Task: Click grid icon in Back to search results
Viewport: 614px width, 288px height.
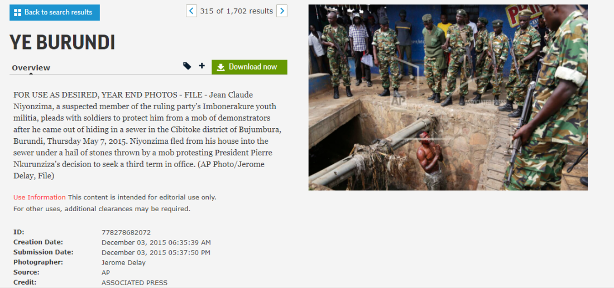Action: click(17, 12)
